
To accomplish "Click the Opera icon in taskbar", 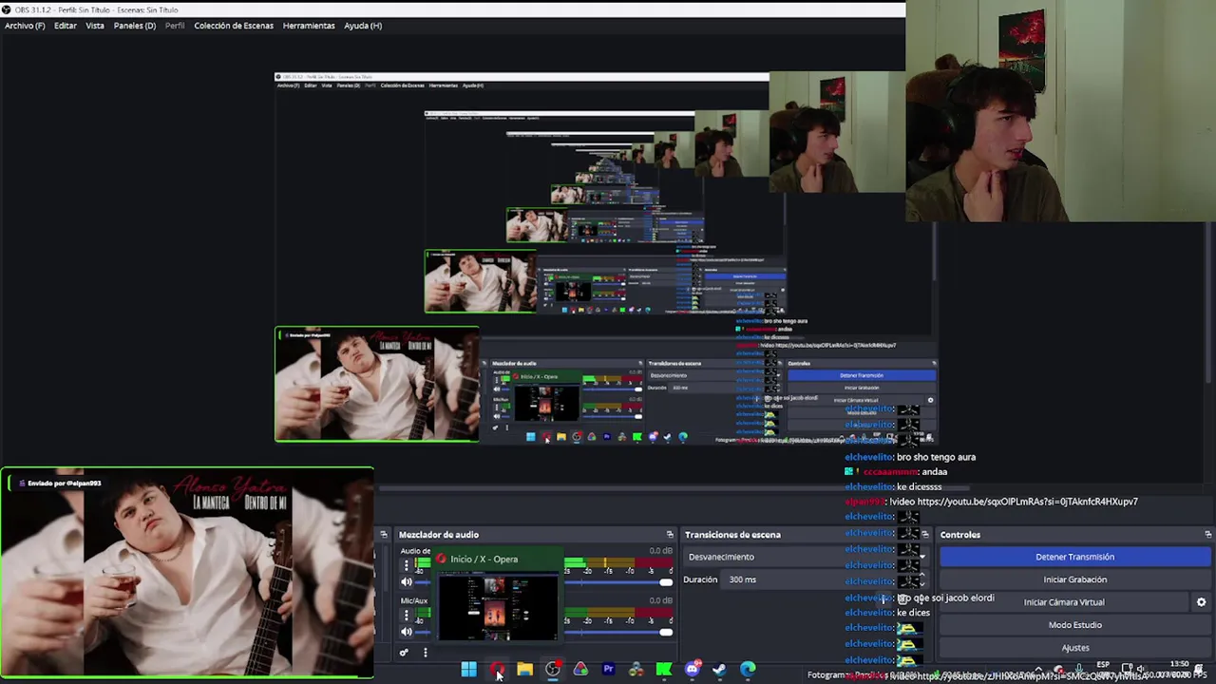I will click(497, 670).
